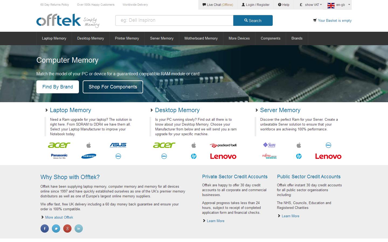Image resolution: width=388 pixels, height=242 pixels.
Task: Toggle the Live Chat panel
Action: [217, 5]
